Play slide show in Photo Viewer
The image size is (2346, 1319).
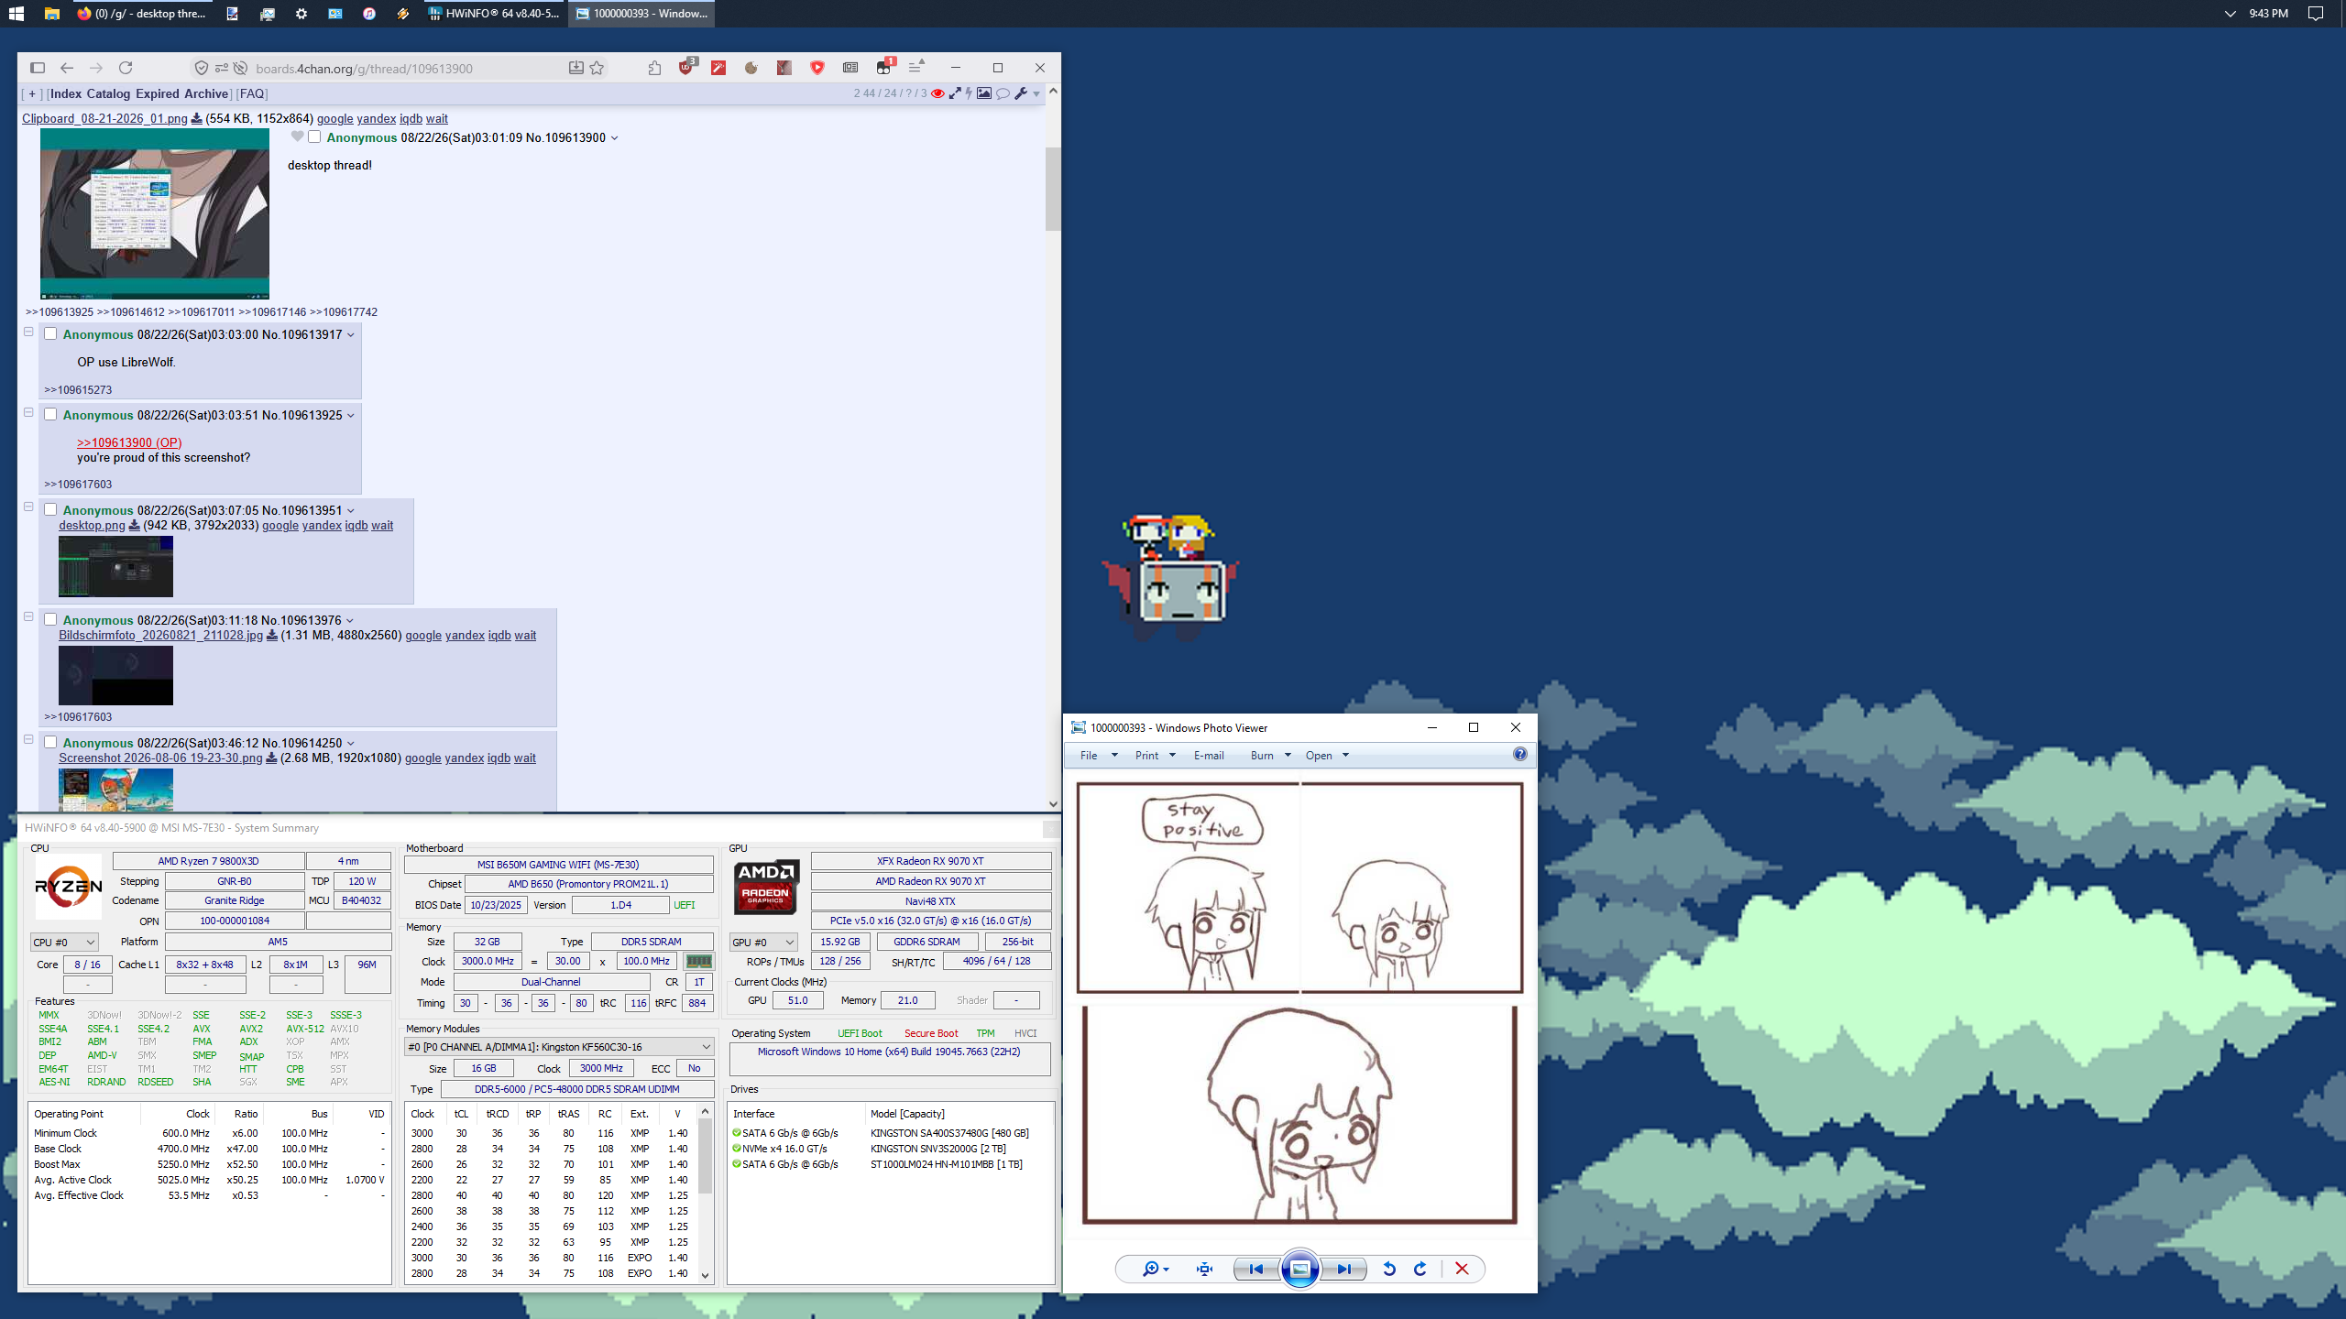pyautogui.click(x=1299, y=1269)
